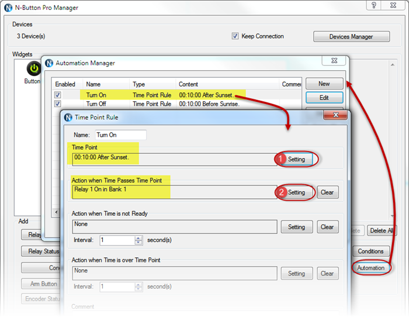The width and height of the screenshot is (409, 317).
Task: Open the Devices Manager
Action: tap(351, 37)
